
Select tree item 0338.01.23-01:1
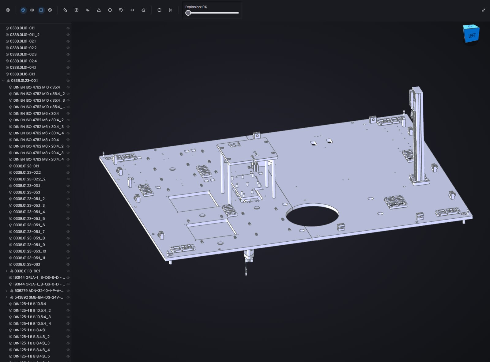click(26, 166)
